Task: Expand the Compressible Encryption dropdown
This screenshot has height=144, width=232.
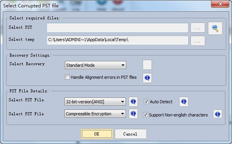Action: pos(95,114)
